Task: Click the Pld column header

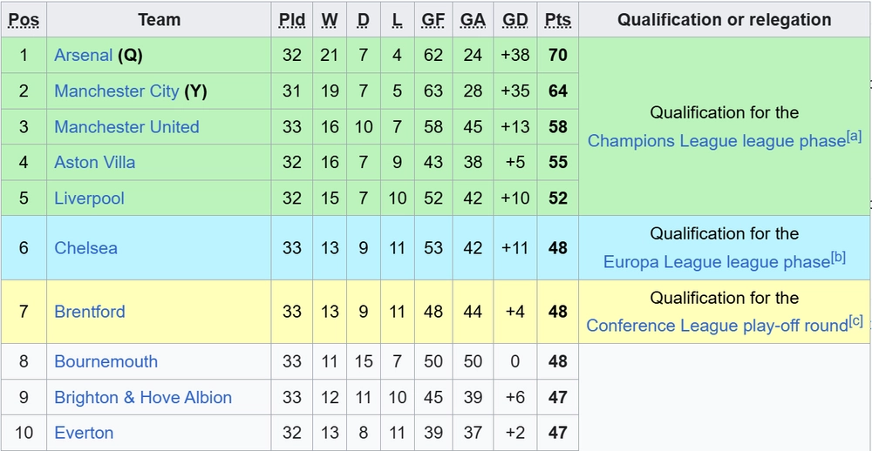Action: click(x=292, y=19)
